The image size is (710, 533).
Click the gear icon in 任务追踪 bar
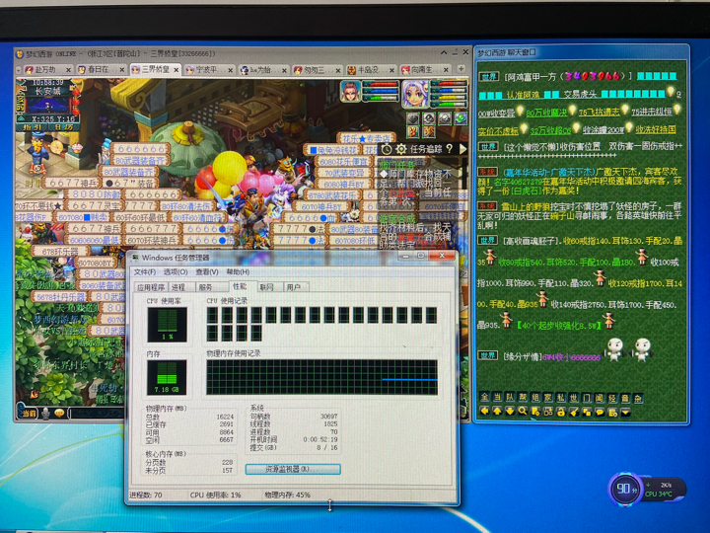(x=400, y=149)
